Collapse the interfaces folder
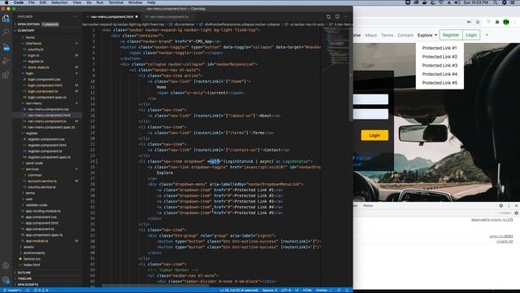The width and height of the screenshot is (520, 293). tap(33, 43)
